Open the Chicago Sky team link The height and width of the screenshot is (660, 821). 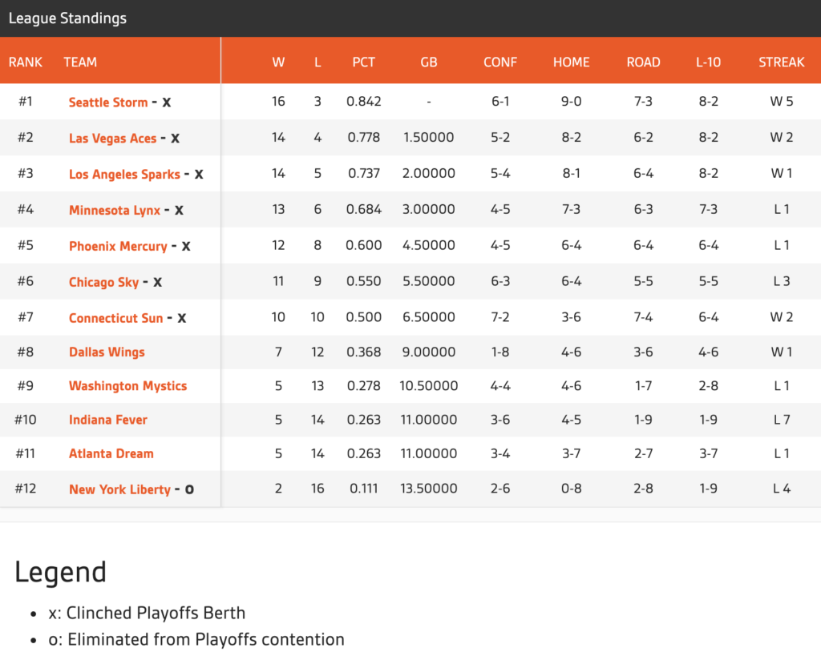click(x=103, y=282)
